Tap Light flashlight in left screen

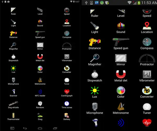click(13, 23)
